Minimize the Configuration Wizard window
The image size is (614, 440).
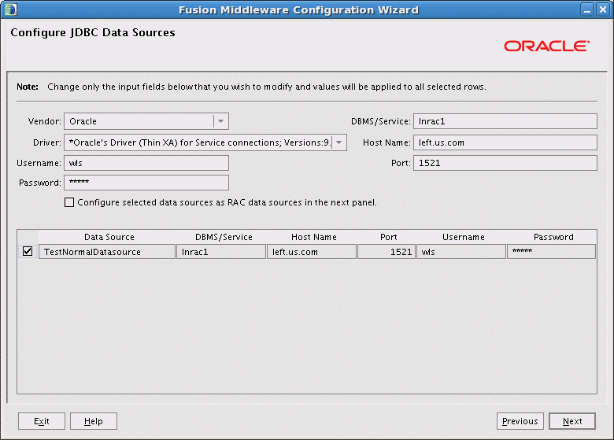(x=586, y=9)
